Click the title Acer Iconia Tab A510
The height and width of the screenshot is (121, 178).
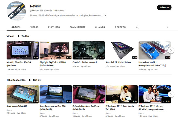point(17,106)
